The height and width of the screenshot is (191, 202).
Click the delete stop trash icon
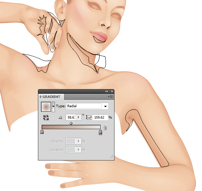105,128
